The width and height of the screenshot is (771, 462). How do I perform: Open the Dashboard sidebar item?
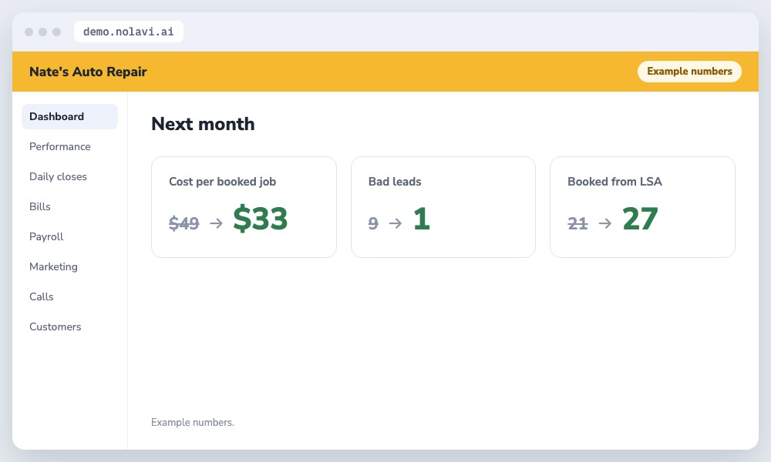pos(69,116)
